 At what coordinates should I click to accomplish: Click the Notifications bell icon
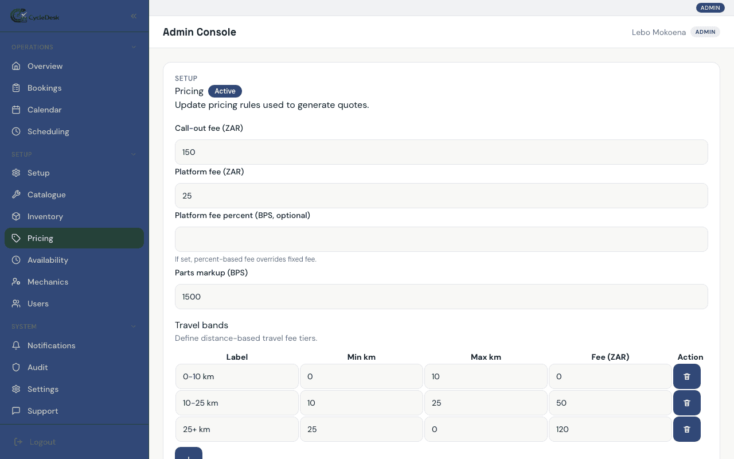[17, 345]
